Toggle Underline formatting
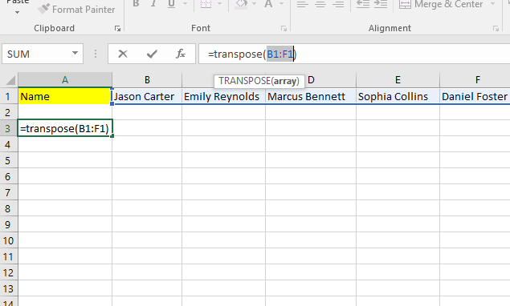This screenshot has width=510, height=306. [x=171, y=4]
